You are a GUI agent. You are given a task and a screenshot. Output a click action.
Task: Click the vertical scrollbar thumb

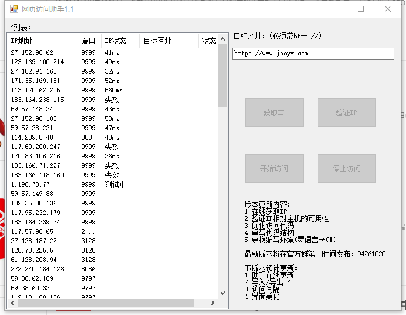tap(222, 75)
